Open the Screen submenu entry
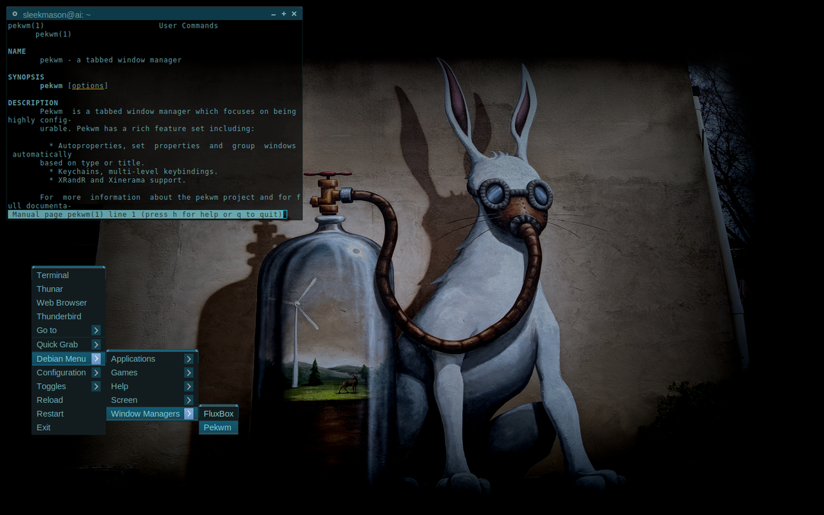This screenshot has height=515, width=824. [x=152, y=400]
